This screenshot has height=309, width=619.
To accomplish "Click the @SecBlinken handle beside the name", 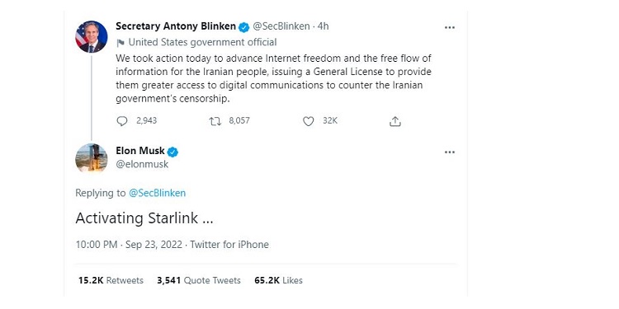I will [x=281, y=26].
